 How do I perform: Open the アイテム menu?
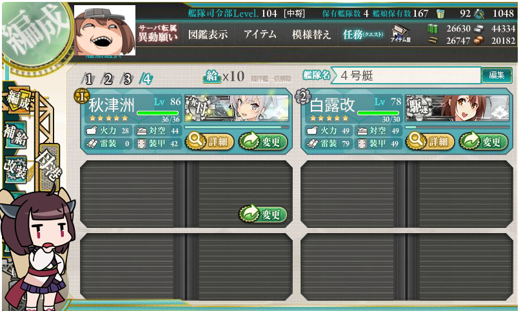(260, 34)
